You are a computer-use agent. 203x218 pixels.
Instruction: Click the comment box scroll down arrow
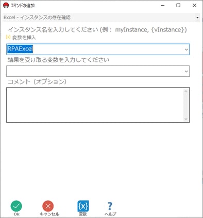[x=186, y=119]
